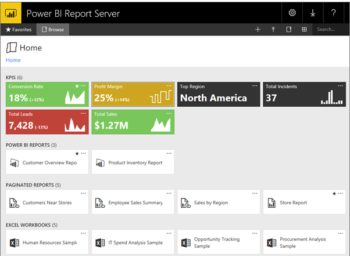Open the Product Inventory Report
The width and height of the screenshot is (350, 256).
point(133,162)
